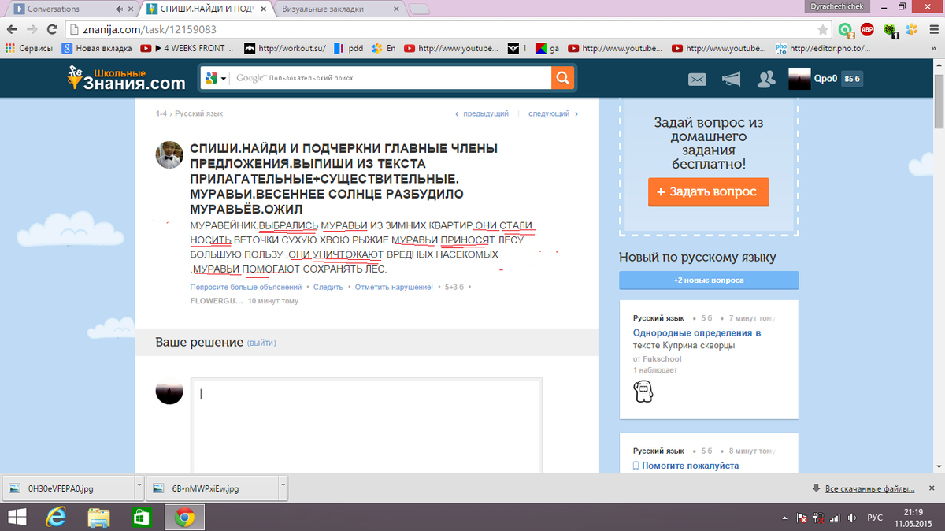Open Internet Explorer from the taskbar
945x531 pixels.
[x=57, y=517]
